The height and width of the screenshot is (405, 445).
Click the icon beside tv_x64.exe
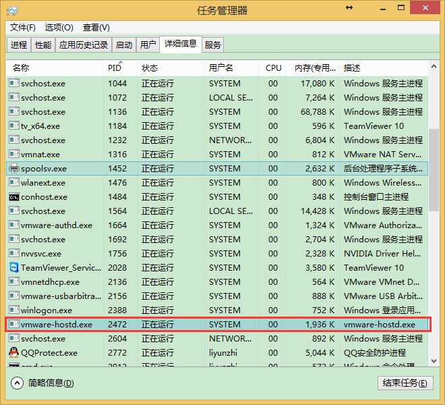14,126
